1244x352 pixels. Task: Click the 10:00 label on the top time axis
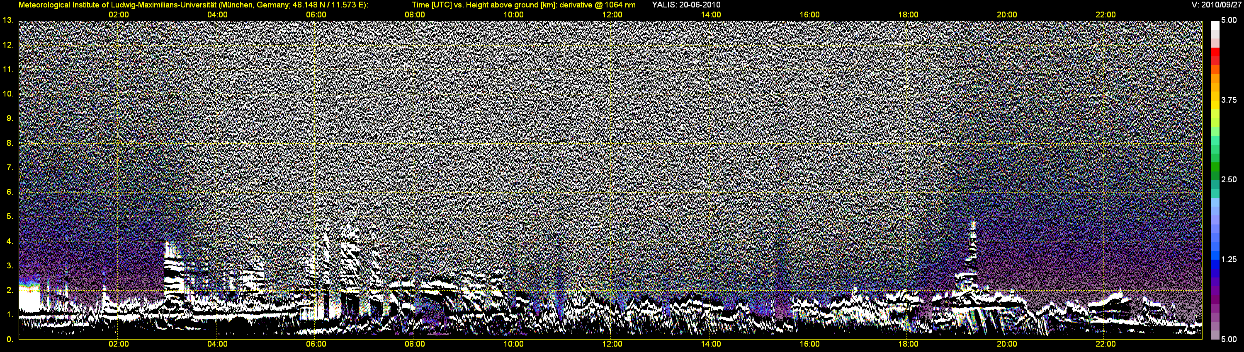coord(513,14)
